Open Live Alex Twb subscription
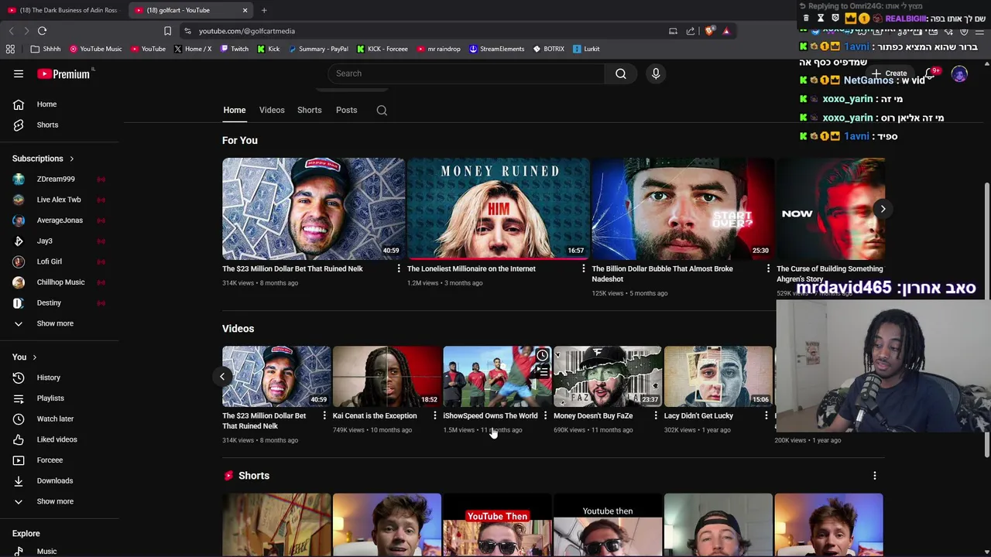 pos(60,200)
